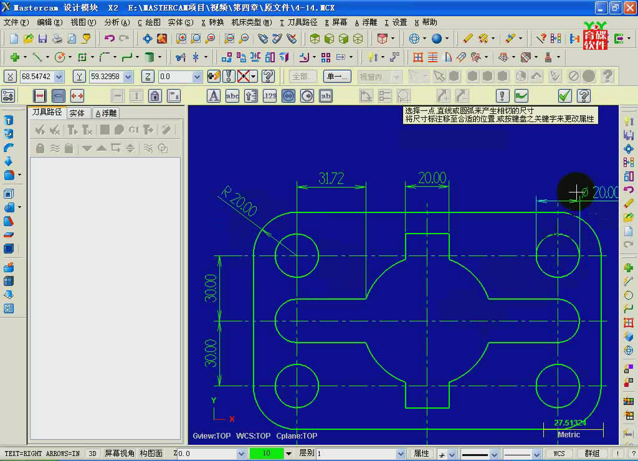
Task: Click the radius dimension icon
Action: 307,96
